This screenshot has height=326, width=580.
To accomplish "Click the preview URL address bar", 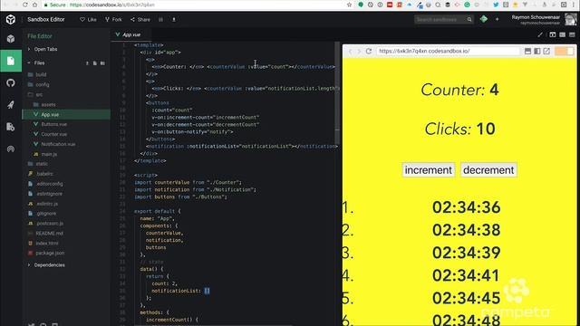I will pyautogui.click(x=448, y=51).
